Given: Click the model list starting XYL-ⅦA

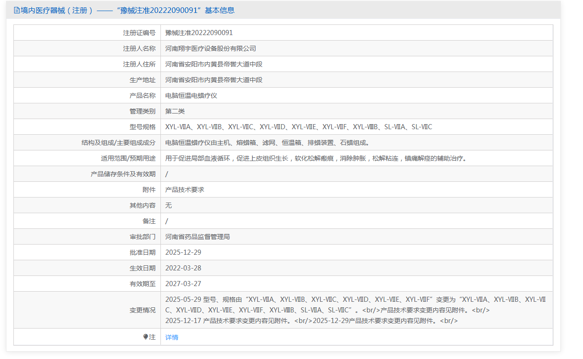Looking at the screenshot, I should click(299, 127).
